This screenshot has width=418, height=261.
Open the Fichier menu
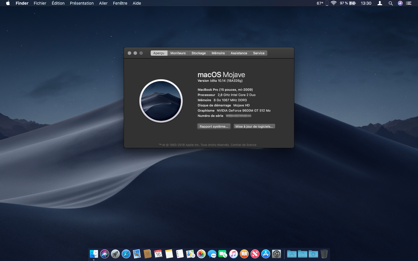[40, 3]
